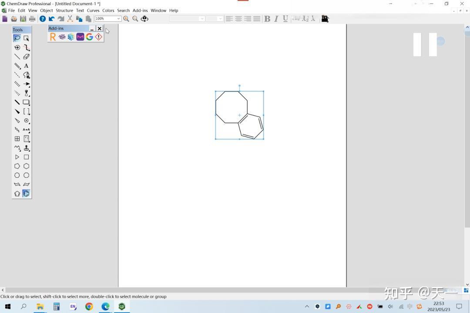Click the Undo toolbar button

[x=51, y=19]
